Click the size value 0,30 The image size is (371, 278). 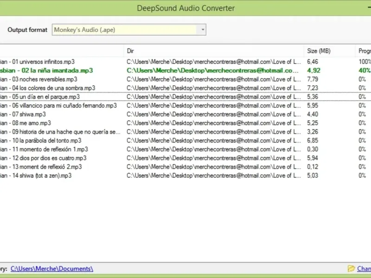(x=313, y=149)
